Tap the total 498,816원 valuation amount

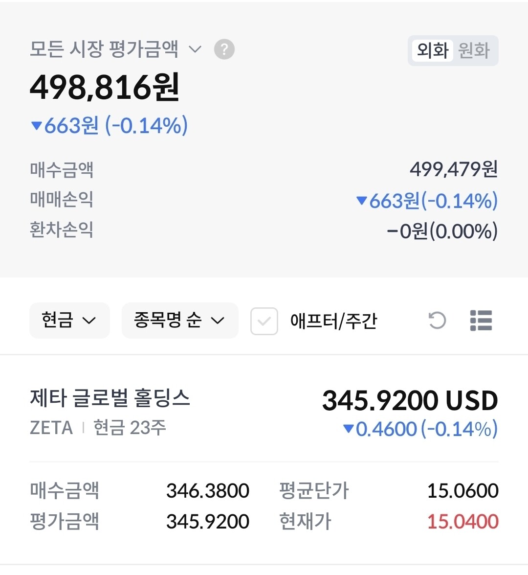(105, 88)
